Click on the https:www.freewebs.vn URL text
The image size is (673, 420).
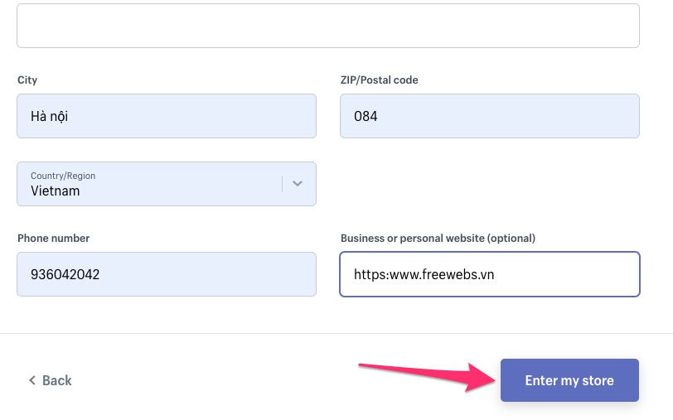[424, 274]
